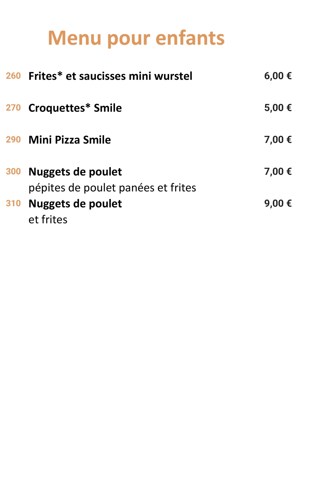This screenshot has height=482, width=319.
Task: Click Nuggets de poulet item 310 title
Action: (x=75, y=204)
